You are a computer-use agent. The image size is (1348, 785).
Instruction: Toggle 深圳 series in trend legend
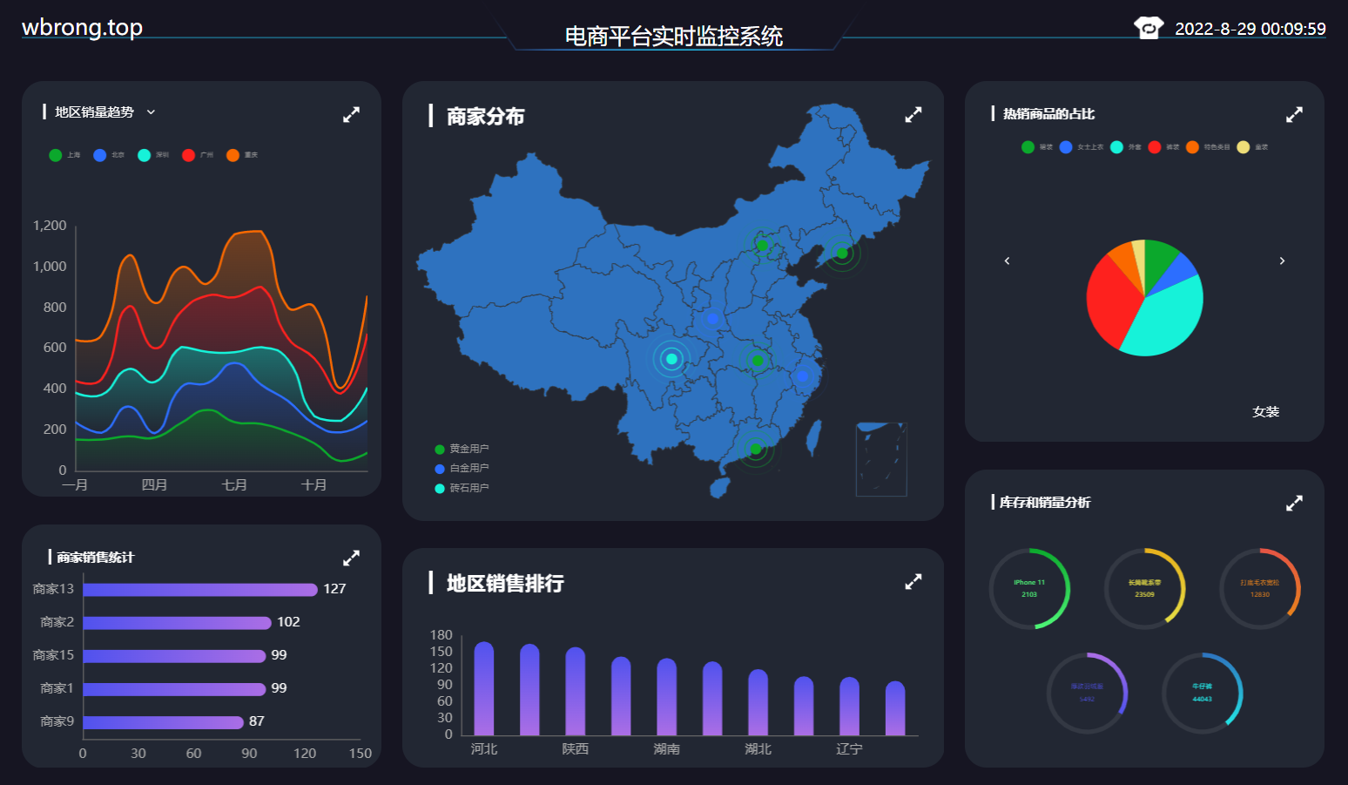[x=153, y=155]
